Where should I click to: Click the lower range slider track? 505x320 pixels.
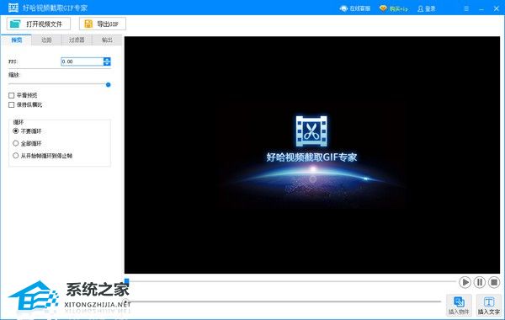284,301
